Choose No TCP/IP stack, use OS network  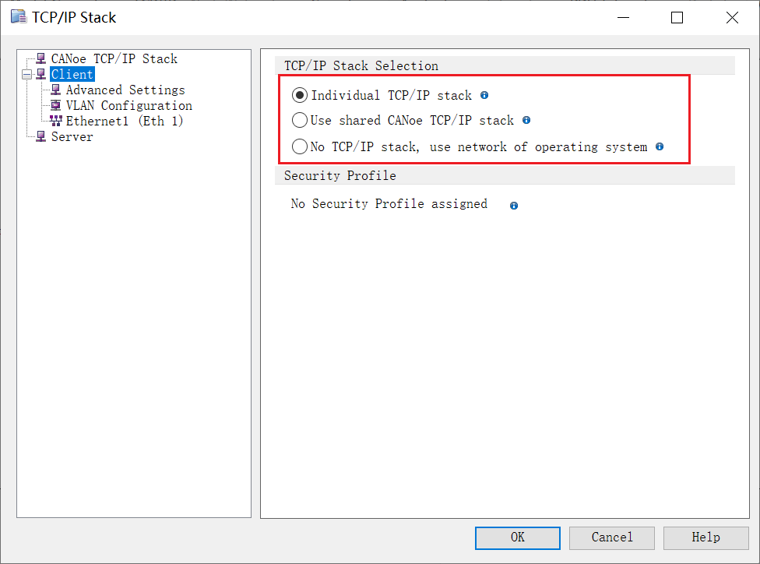[x=300, y=146]
